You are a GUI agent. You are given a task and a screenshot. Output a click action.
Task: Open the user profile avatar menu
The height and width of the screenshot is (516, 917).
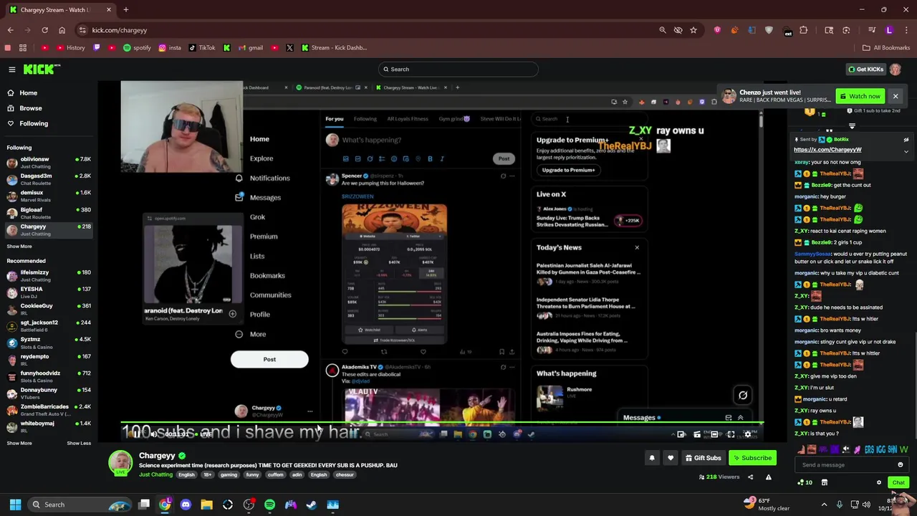click(x=896, y=70)
